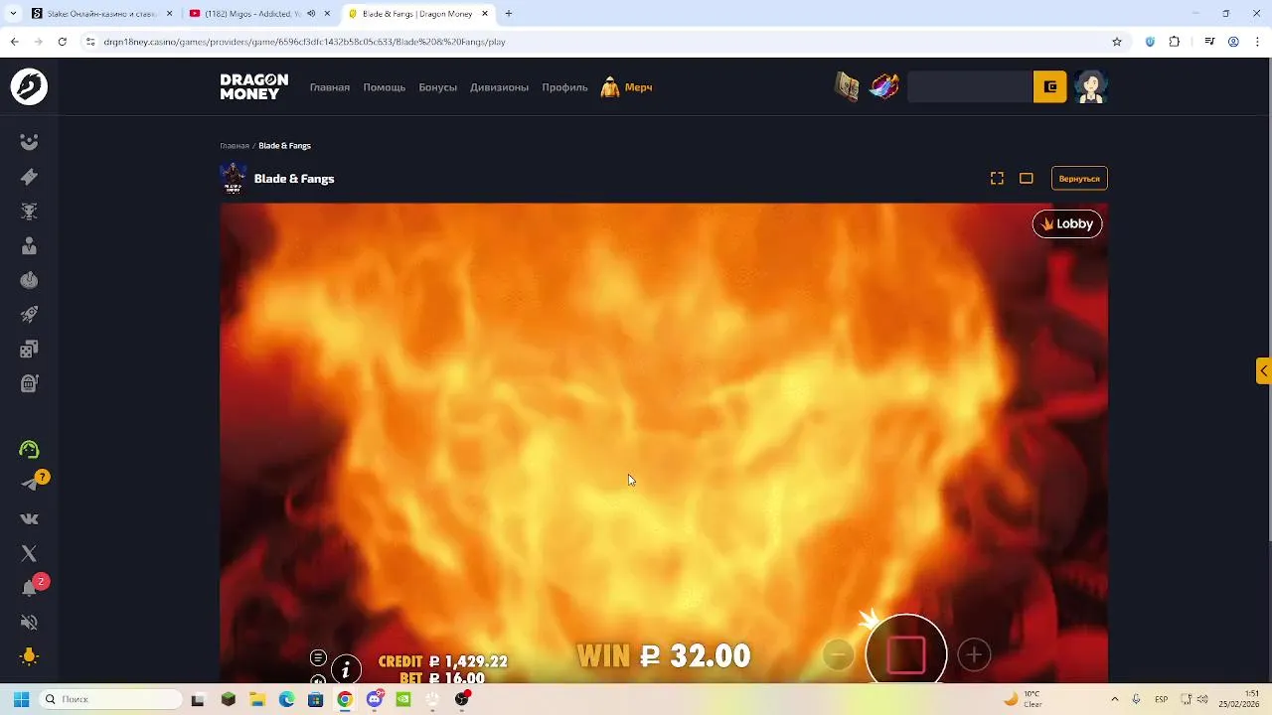1272x715 pixels.
Task: Open the Помощь navigation item
Action: (384, 87)
